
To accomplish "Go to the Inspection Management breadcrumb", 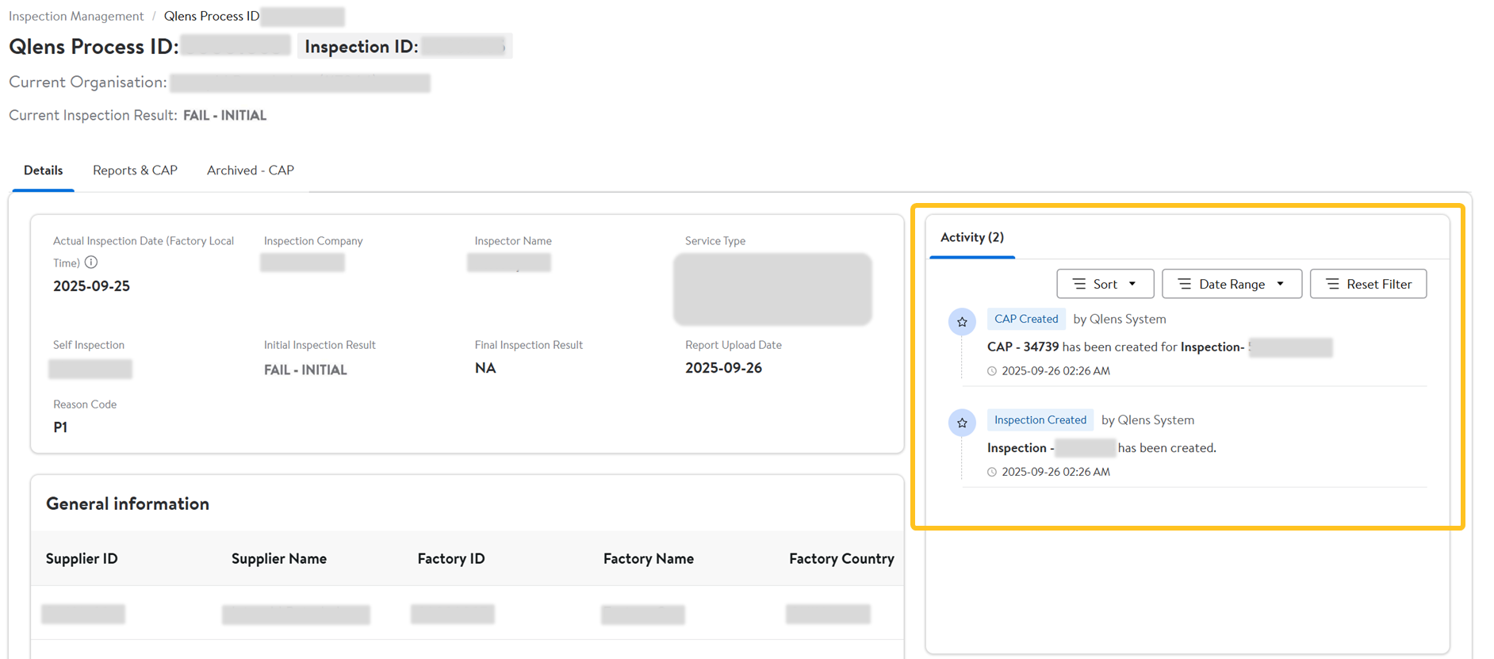I will click(x=76, y=16).
